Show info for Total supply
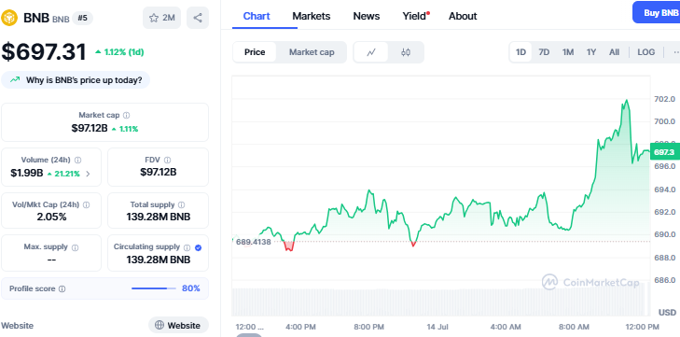 181,204
